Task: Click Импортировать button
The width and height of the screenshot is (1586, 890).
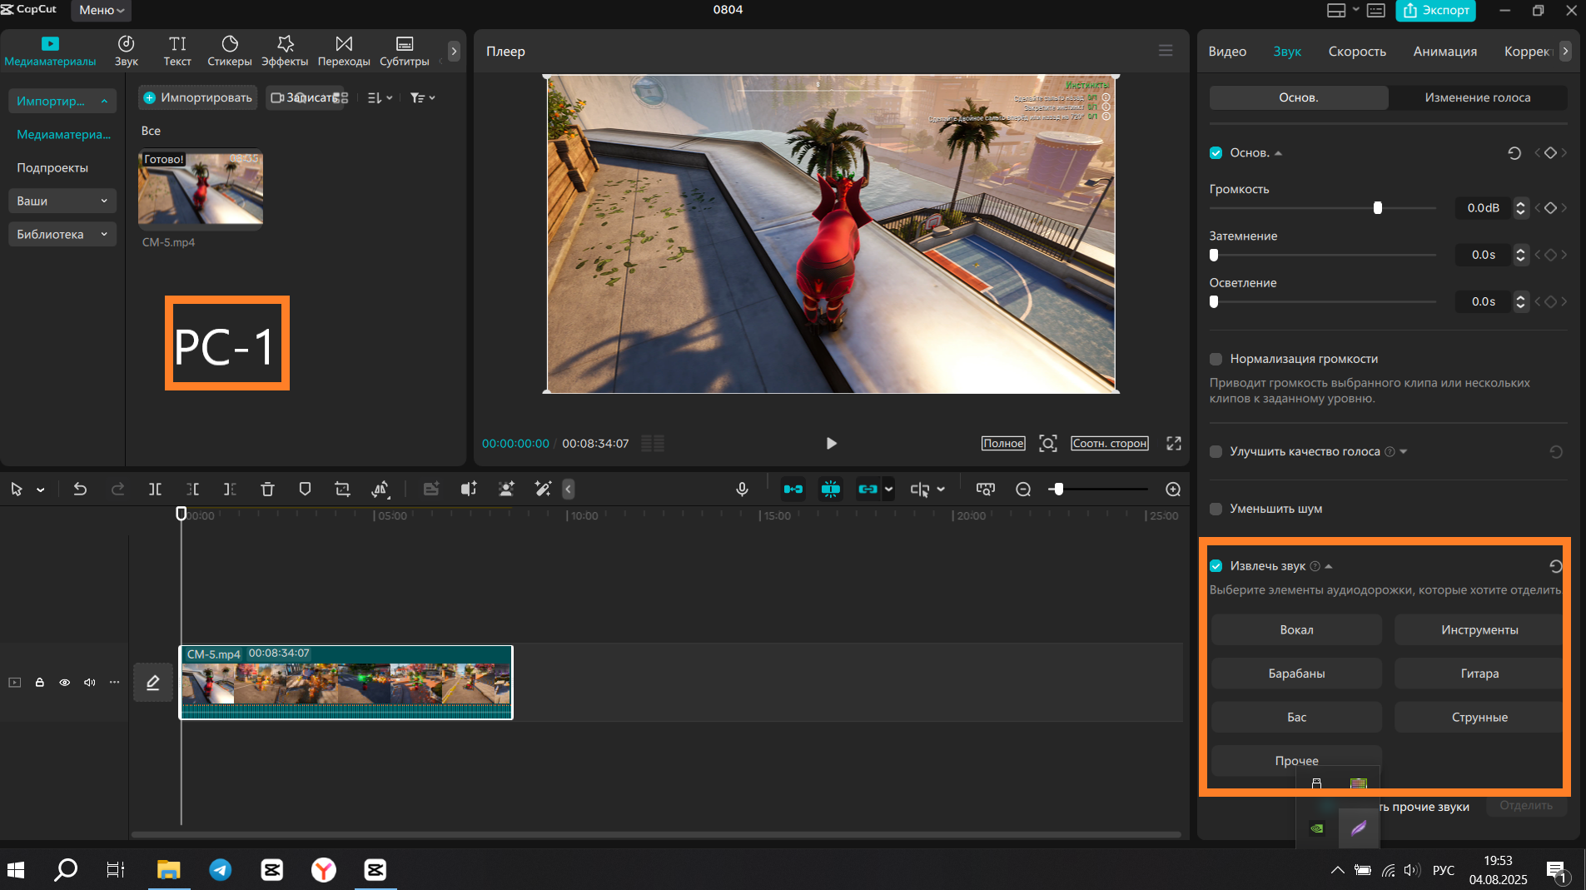Action: (x=197, y=97)
